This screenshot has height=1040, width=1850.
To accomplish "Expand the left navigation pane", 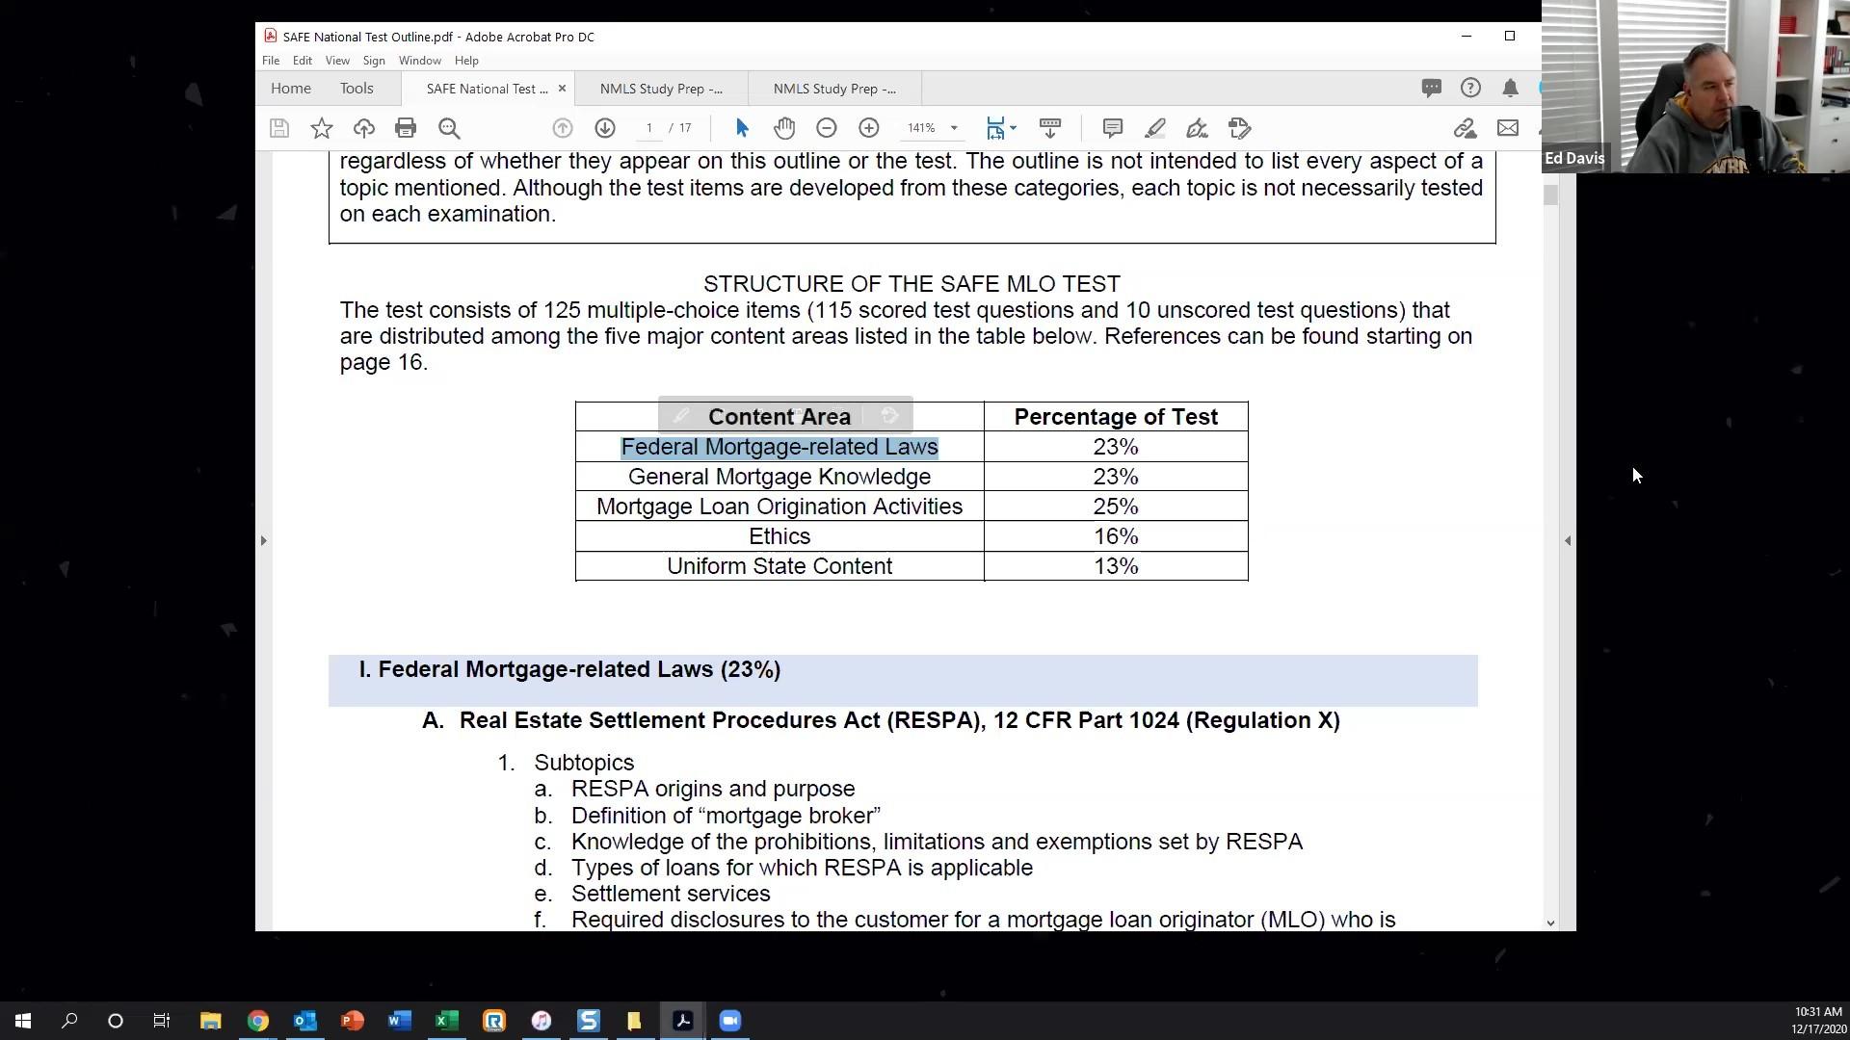I will coord(263,540).
